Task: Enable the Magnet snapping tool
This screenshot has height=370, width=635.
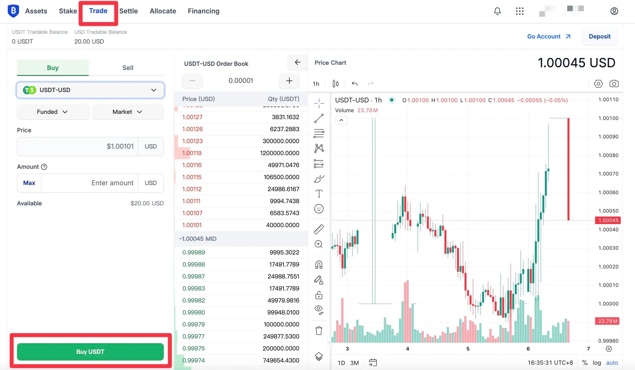Action: pos(319,265)
